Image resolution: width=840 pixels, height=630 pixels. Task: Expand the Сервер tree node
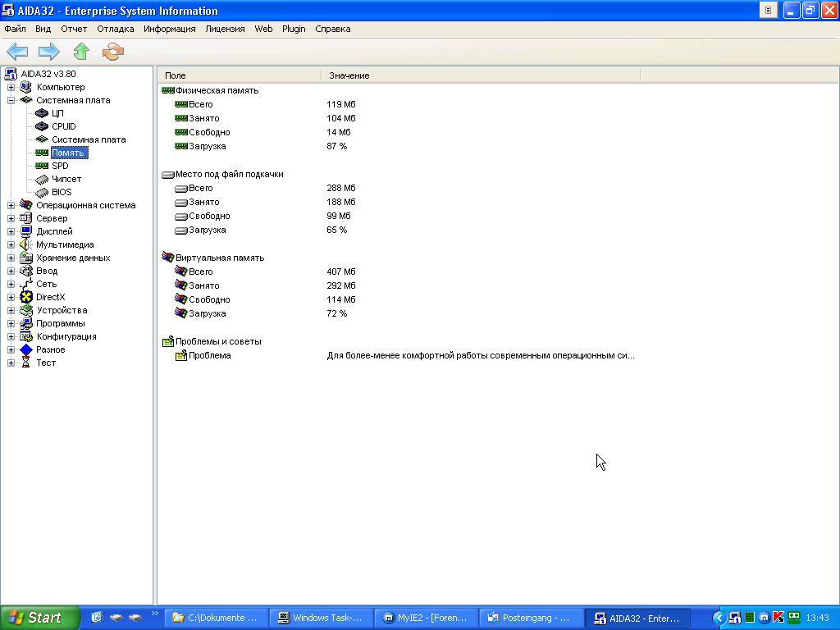point(11,218)
